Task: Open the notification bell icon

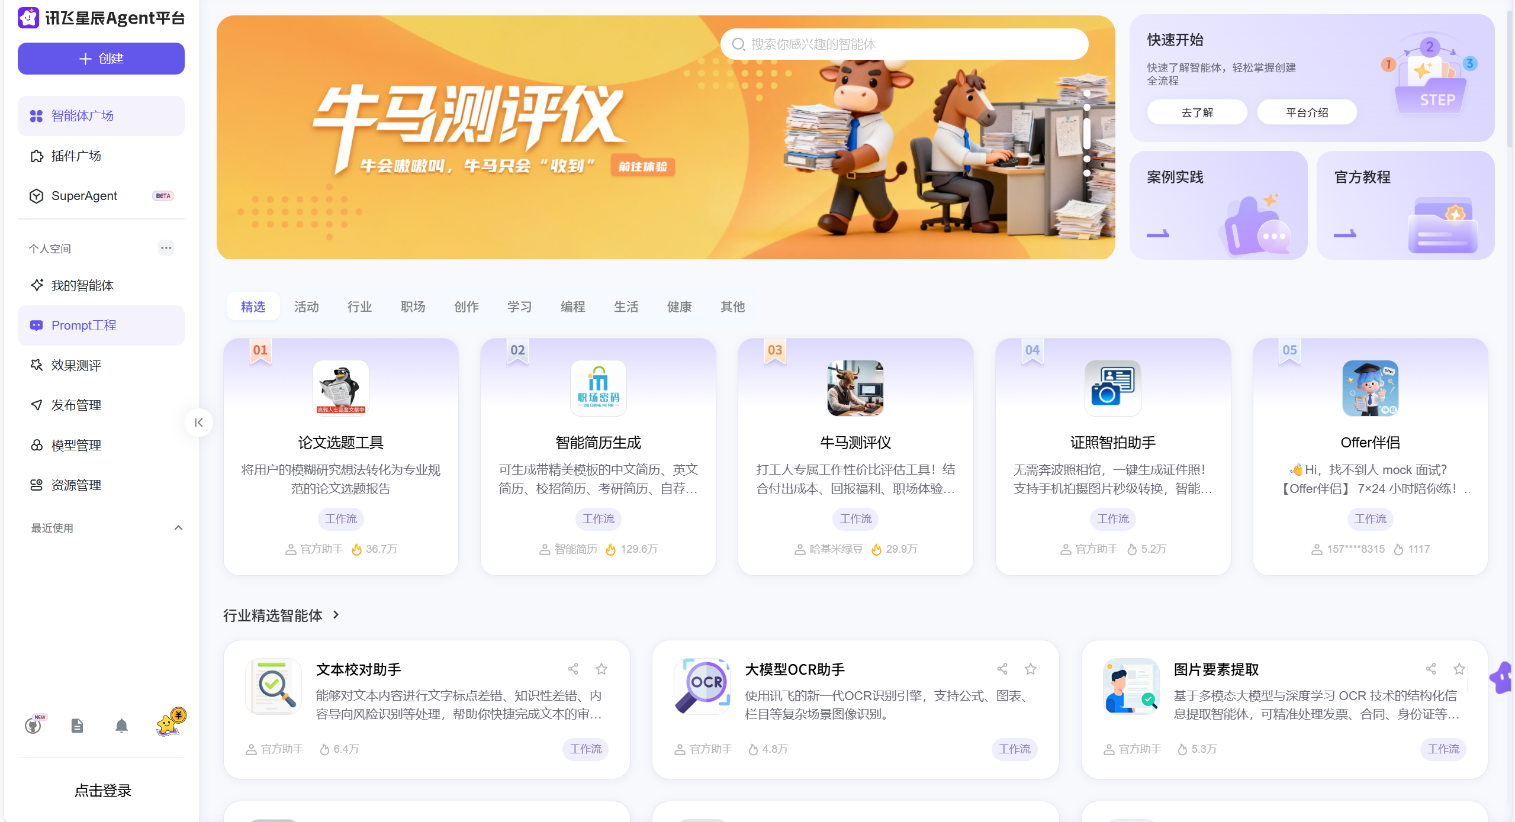Action: point(121,725)
